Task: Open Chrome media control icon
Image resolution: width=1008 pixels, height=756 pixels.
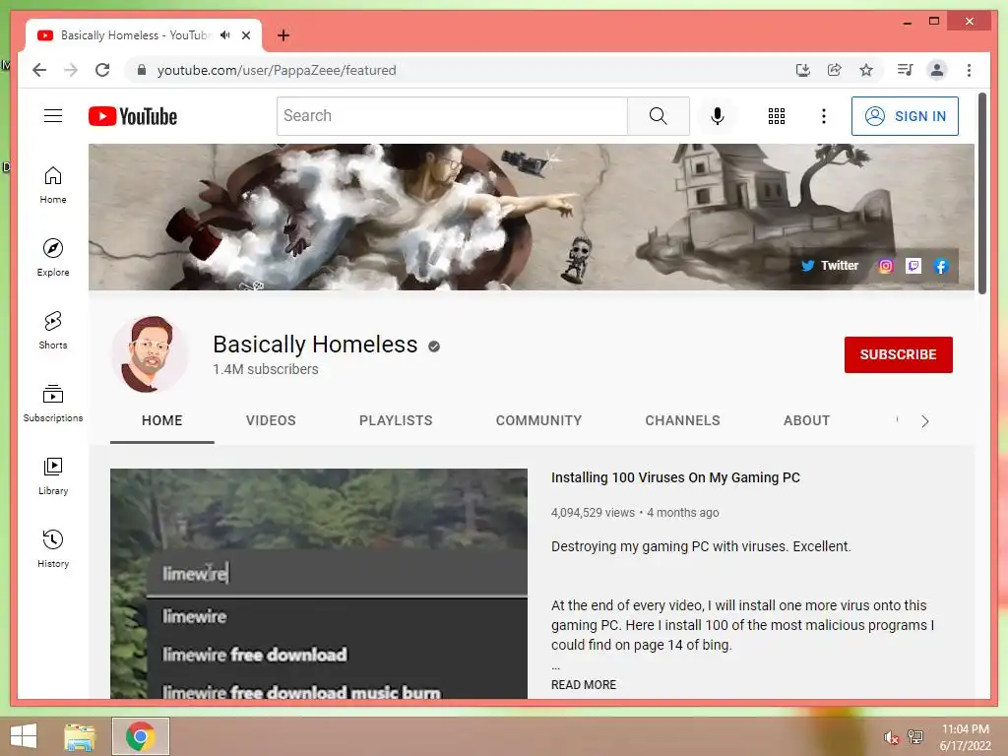Action: [906, 70]
